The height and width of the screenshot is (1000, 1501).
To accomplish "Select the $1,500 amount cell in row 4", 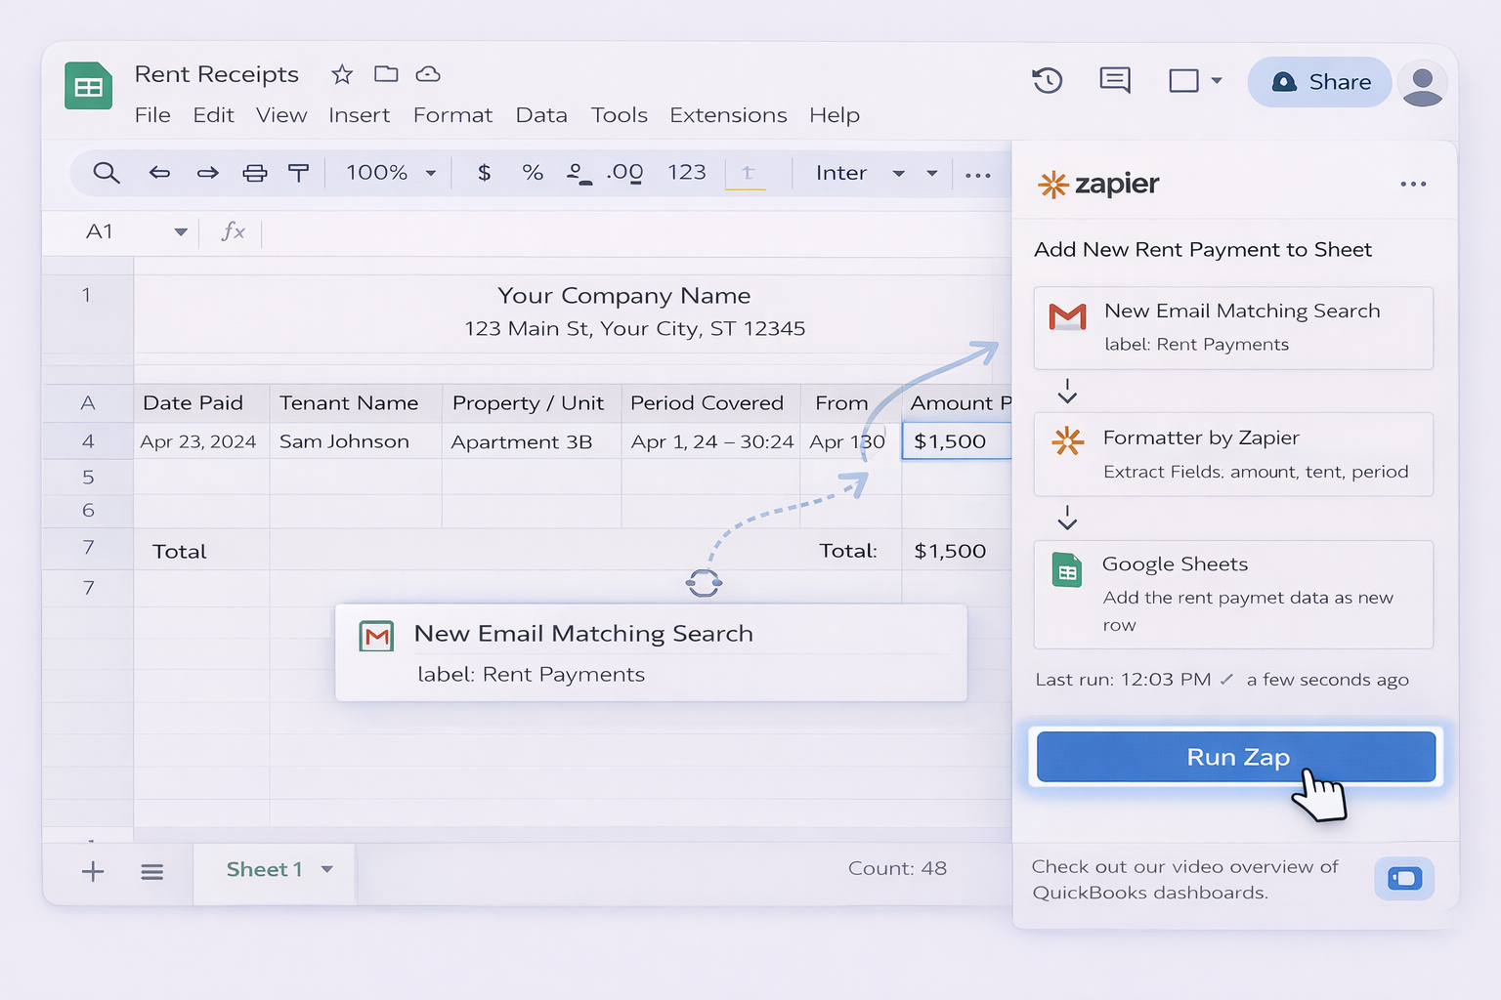I will coord(957,441).
